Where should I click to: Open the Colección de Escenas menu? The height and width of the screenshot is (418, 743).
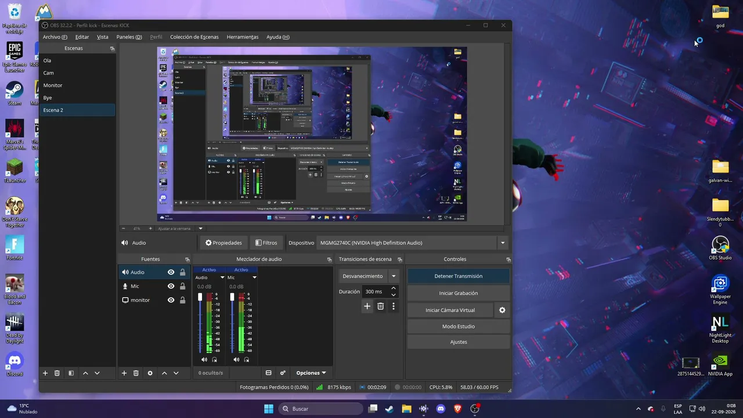pos(194,37)
